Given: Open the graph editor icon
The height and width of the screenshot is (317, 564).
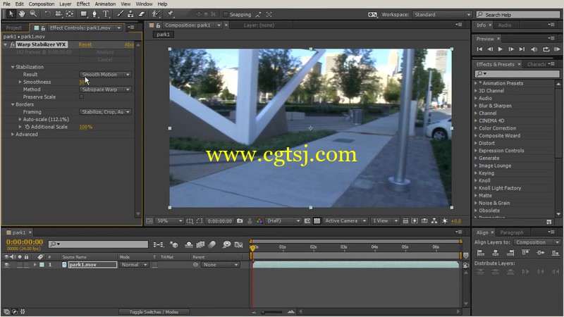Looking at the screenshot, I should click(x=238, y=244).
